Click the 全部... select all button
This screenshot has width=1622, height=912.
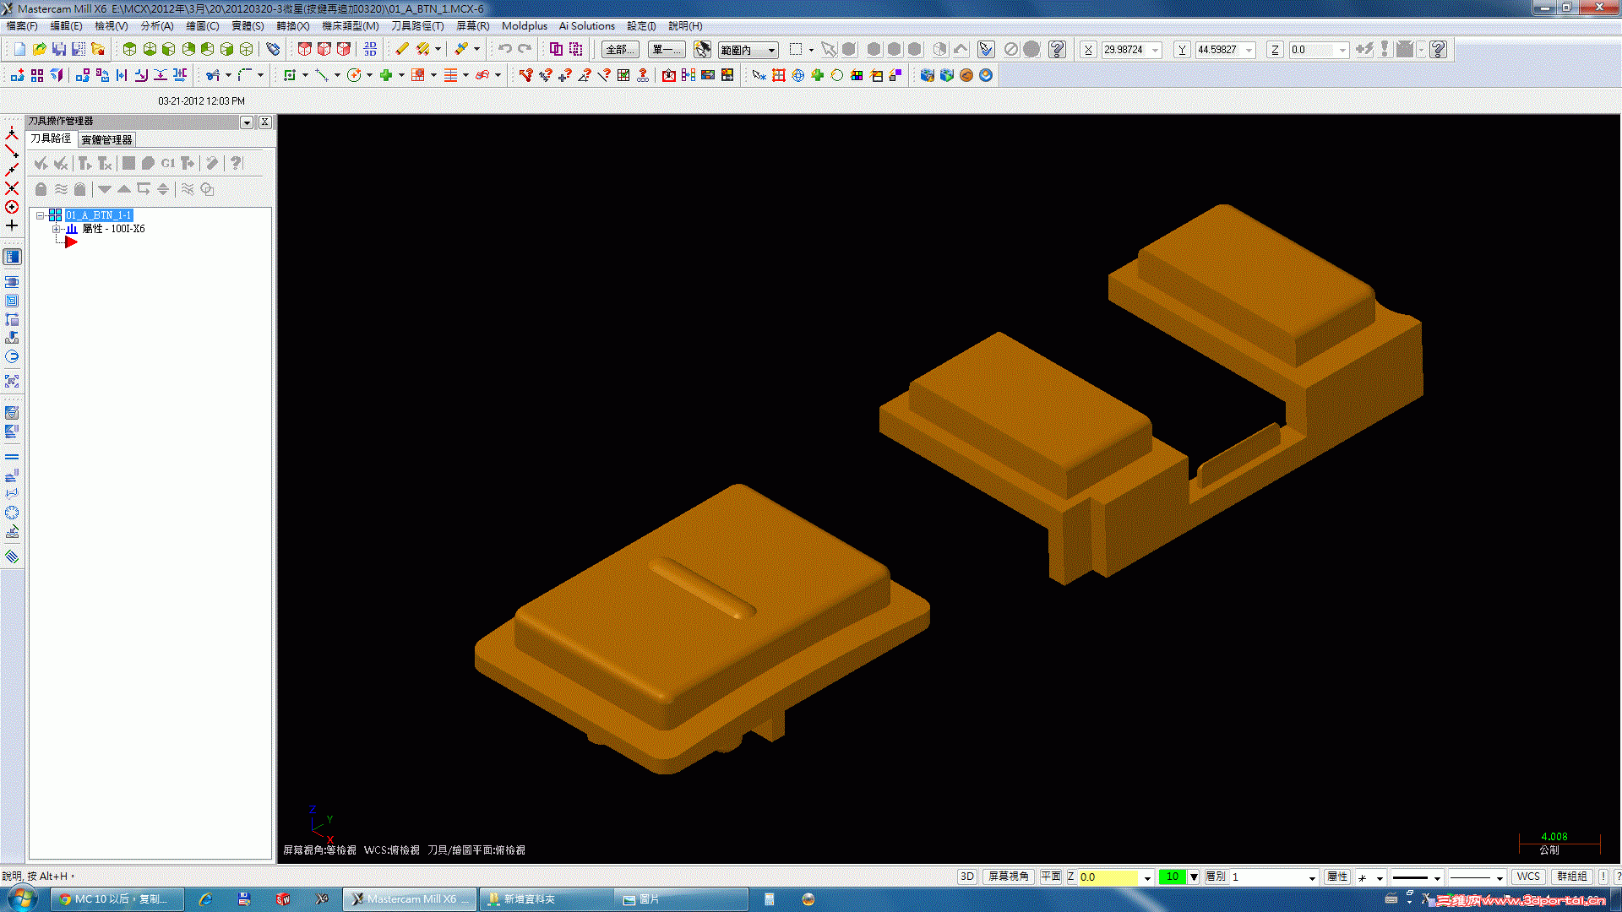[x=618, y=50]
